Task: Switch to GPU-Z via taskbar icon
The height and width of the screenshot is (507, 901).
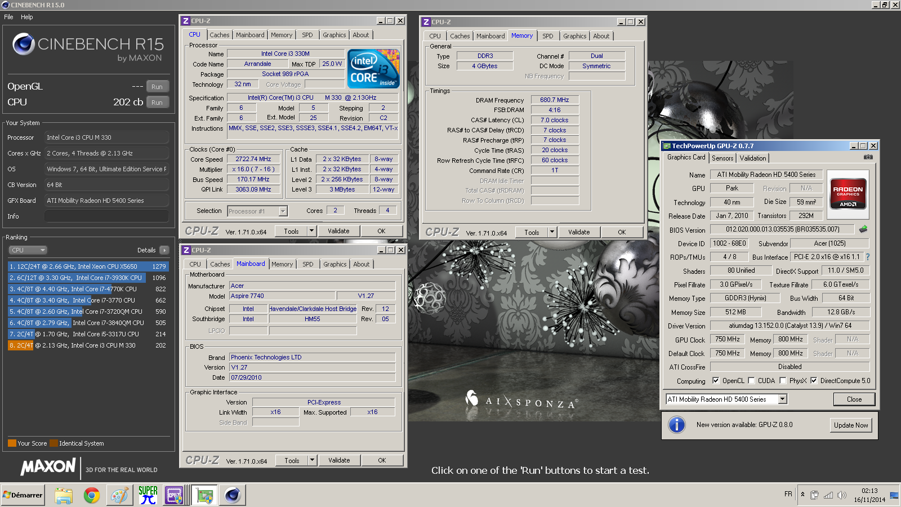Action: (204, 496)
